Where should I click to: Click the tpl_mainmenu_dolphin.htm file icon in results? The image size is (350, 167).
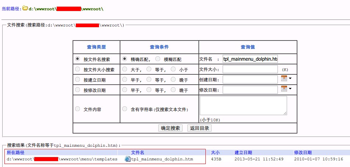click(128, 159)
